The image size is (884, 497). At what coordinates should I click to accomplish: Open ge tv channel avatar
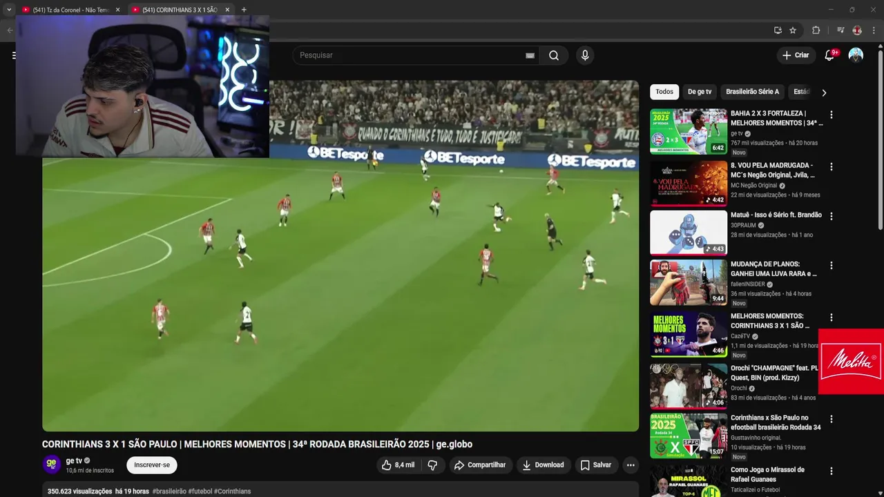coord(52,465)
